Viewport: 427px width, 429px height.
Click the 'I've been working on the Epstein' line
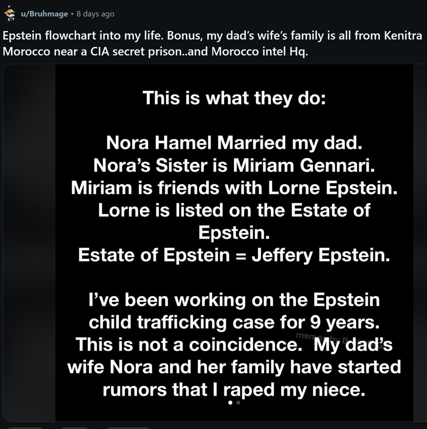234,300
